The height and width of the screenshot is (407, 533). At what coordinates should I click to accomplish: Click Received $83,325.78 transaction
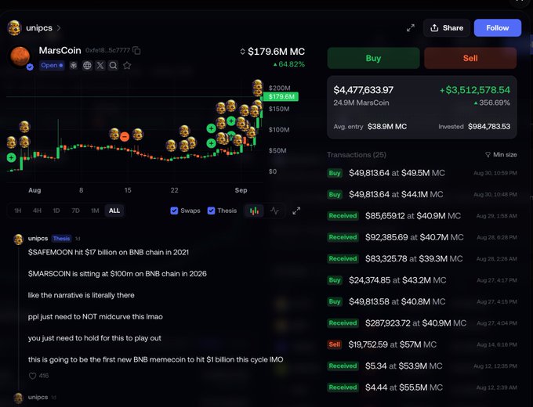coord(422,258)
